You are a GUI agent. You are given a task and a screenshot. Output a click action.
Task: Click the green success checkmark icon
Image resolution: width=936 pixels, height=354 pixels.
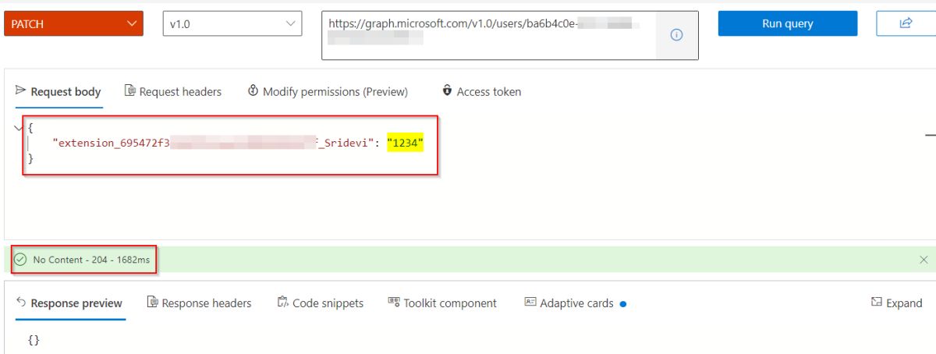20,260
